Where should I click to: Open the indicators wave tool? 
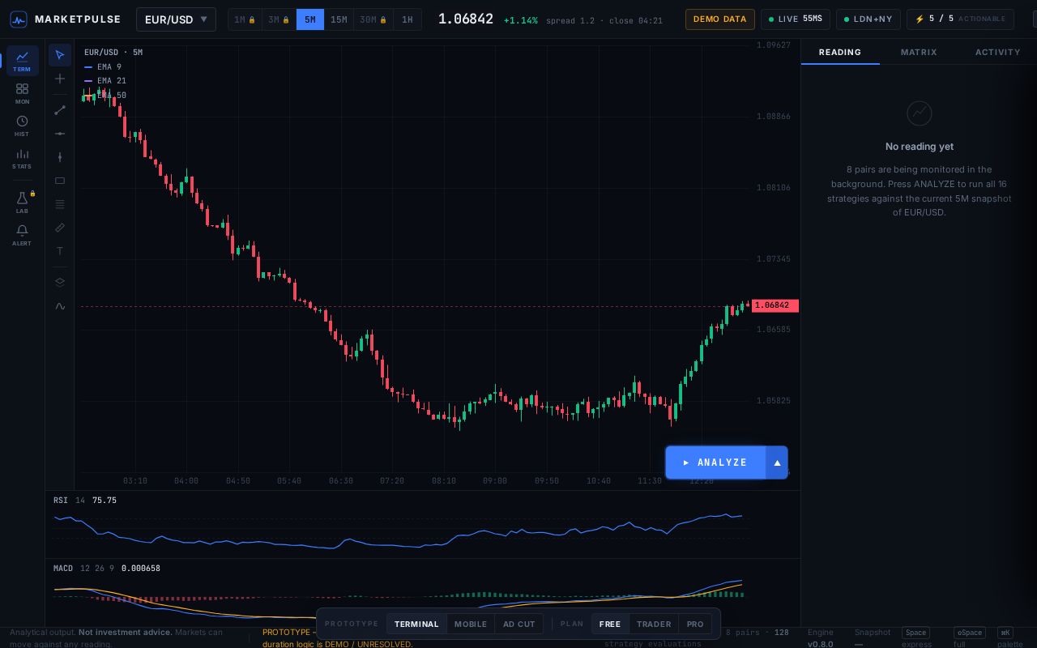pyautogui.click(x=60, y=306)
